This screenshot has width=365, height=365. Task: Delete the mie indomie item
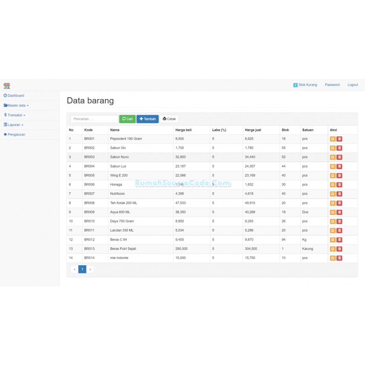click(339, 258)
